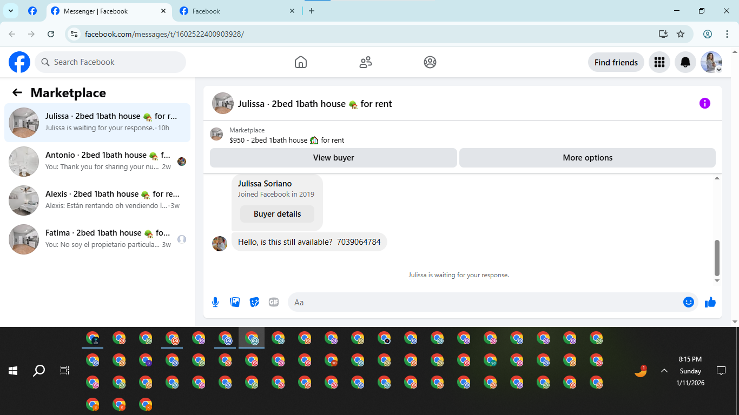Screen dimensions: 739x415
Task: Open the Windows notification center
Action: tap(721, 371)
